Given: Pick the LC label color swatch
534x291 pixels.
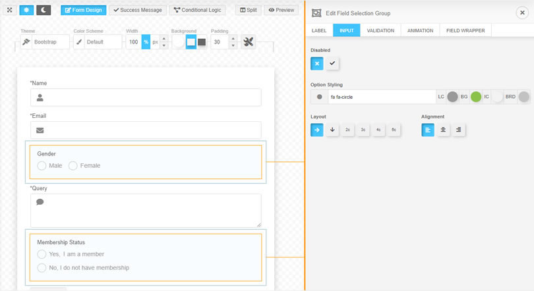Looking at the screenshot, I should (x=452, y=97).
